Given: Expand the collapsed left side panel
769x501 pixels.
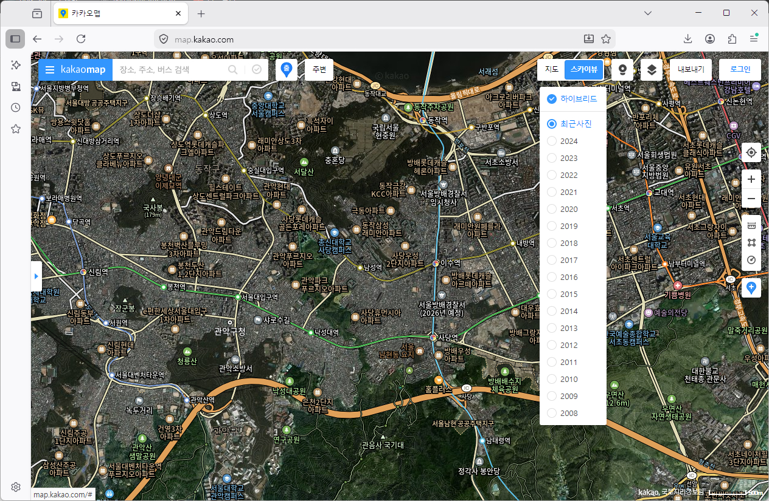Looking at the screenshot, I should [x=36, y=276].
